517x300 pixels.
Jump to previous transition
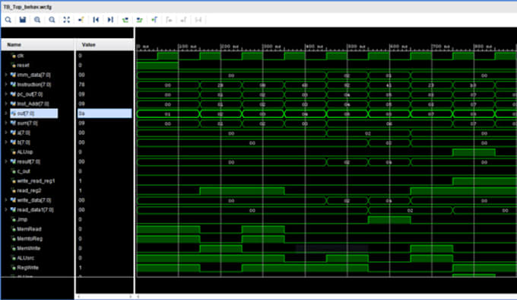coord(125,20)
